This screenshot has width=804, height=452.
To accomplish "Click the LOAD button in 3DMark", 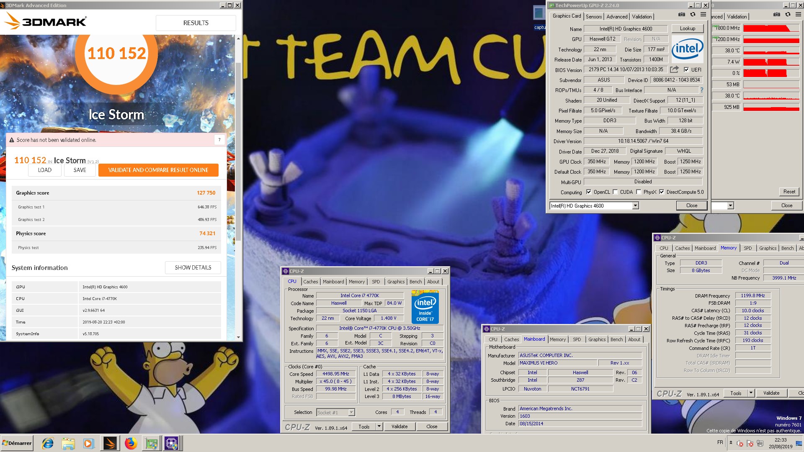I will (45, 170).
